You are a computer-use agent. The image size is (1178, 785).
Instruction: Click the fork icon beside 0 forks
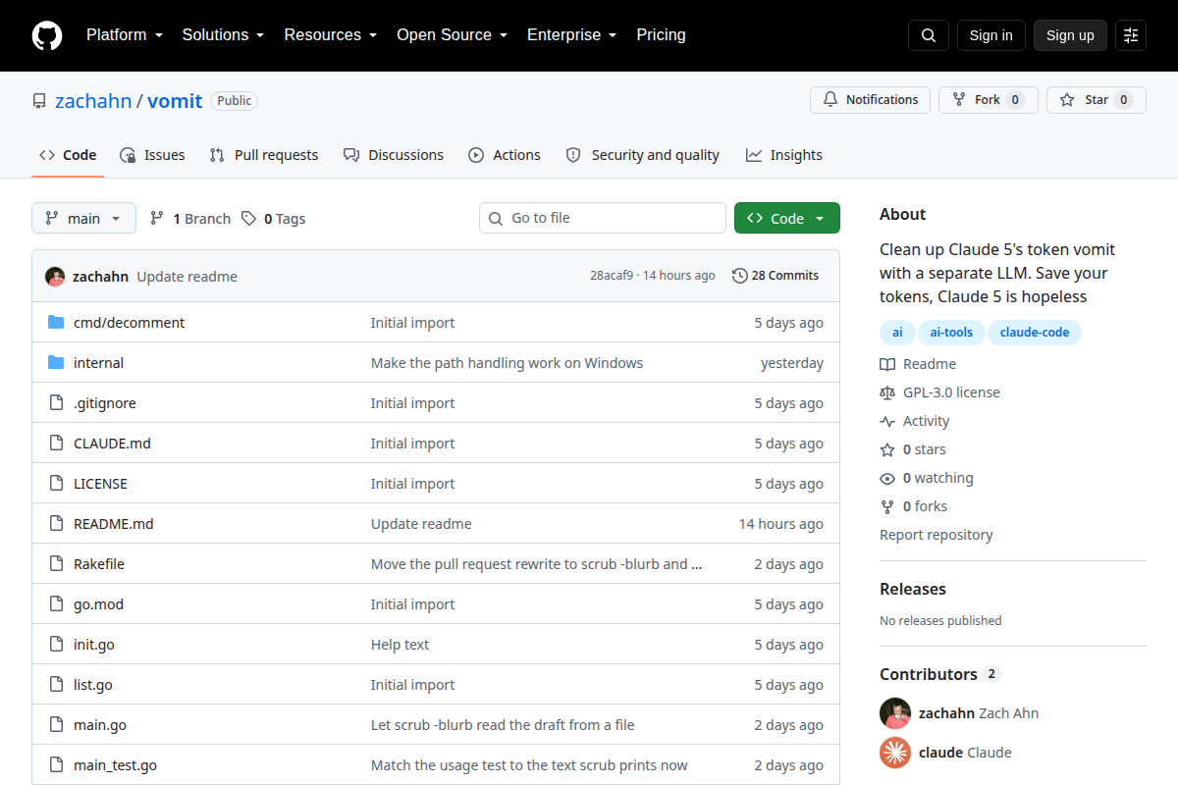887,506
